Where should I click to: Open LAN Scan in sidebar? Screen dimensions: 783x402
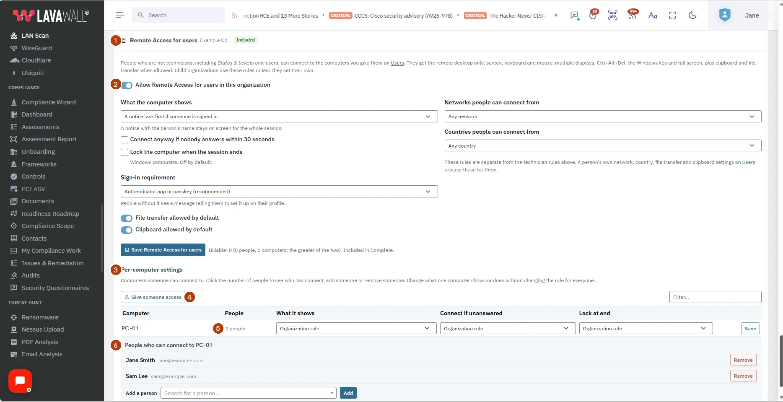[x=35, y=36]
